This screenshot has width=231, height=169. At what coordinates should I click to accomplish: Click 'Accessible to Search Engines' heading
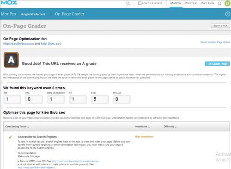[x=37, y=137]
